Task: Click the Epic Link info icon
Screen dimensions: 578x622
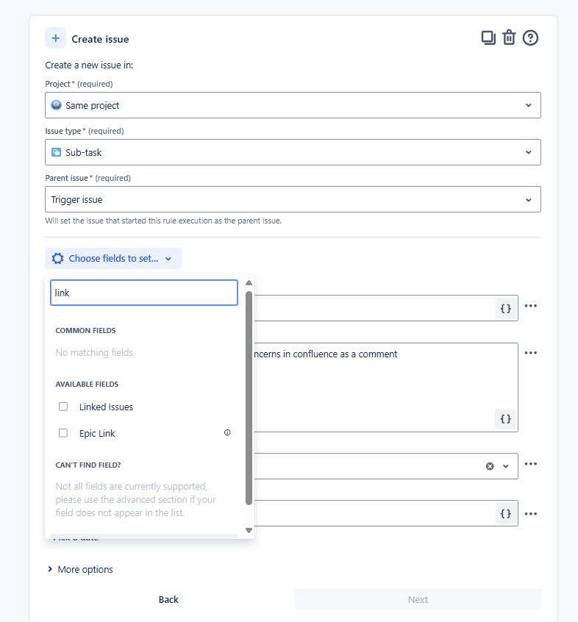Action: coord(227,433)
